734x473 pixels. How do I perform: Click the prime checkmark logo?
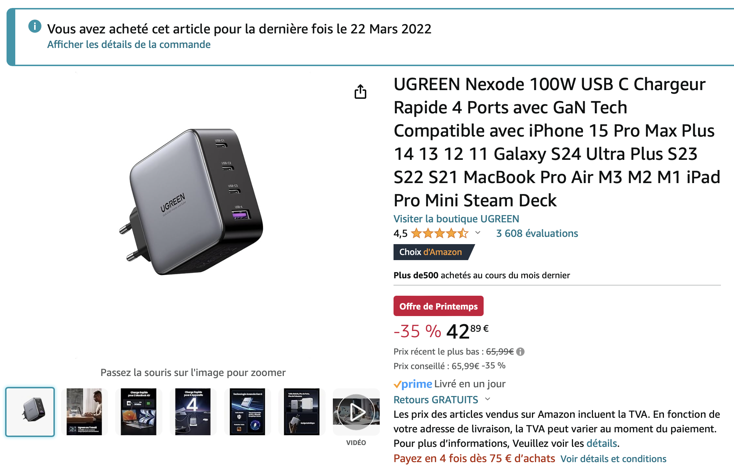pos(413,384)
